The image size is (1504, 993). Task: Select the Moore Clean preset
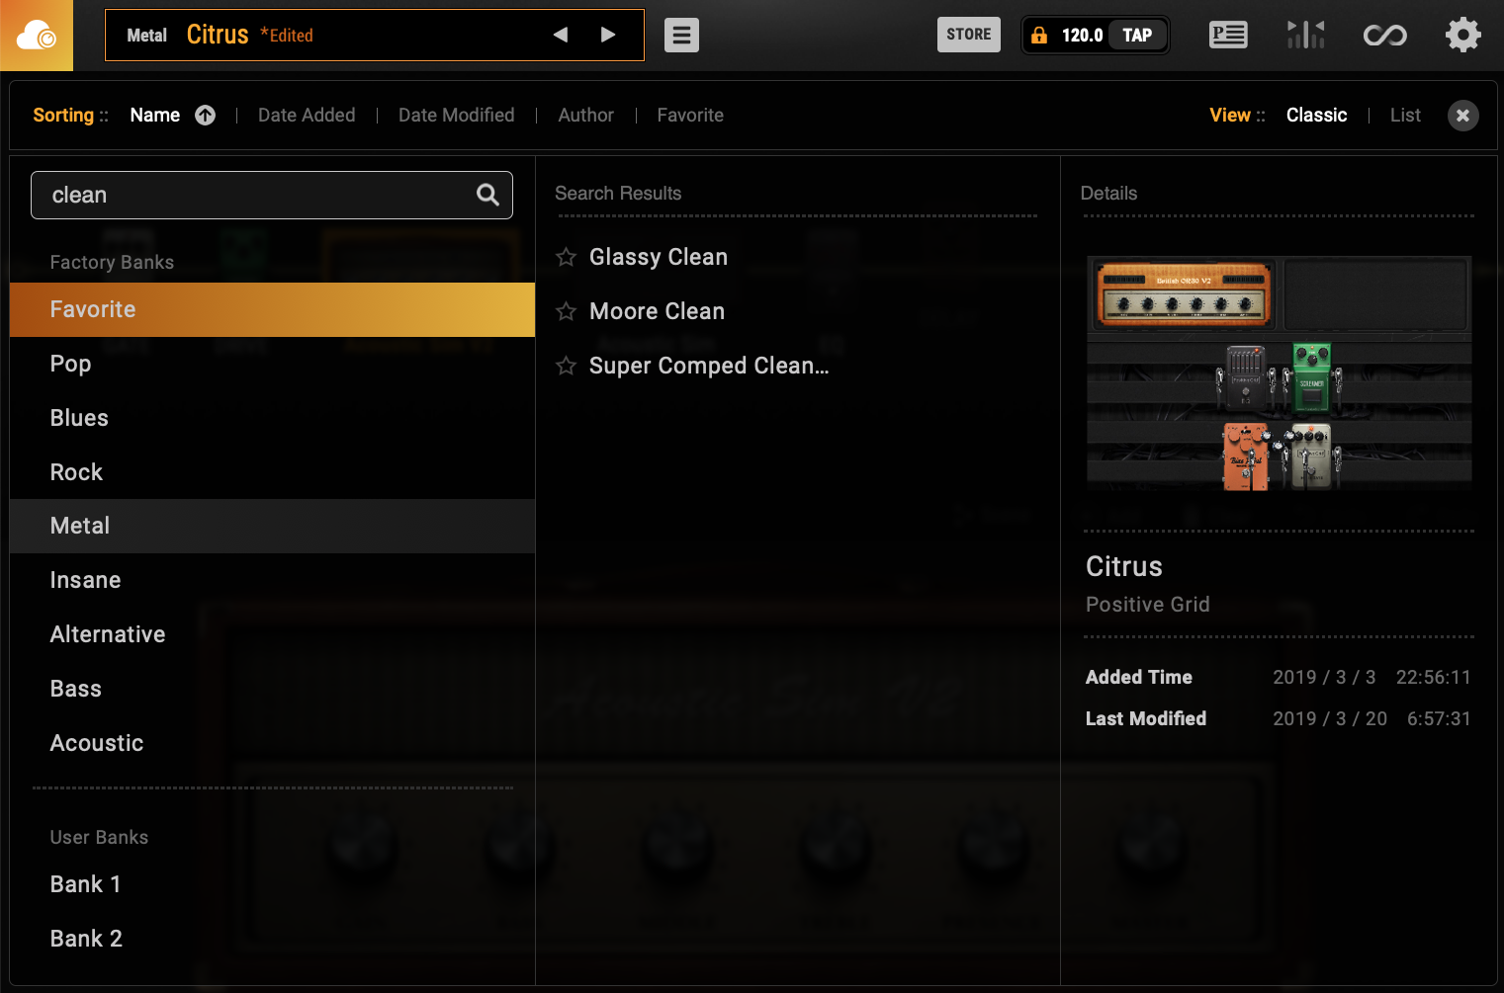658,311
